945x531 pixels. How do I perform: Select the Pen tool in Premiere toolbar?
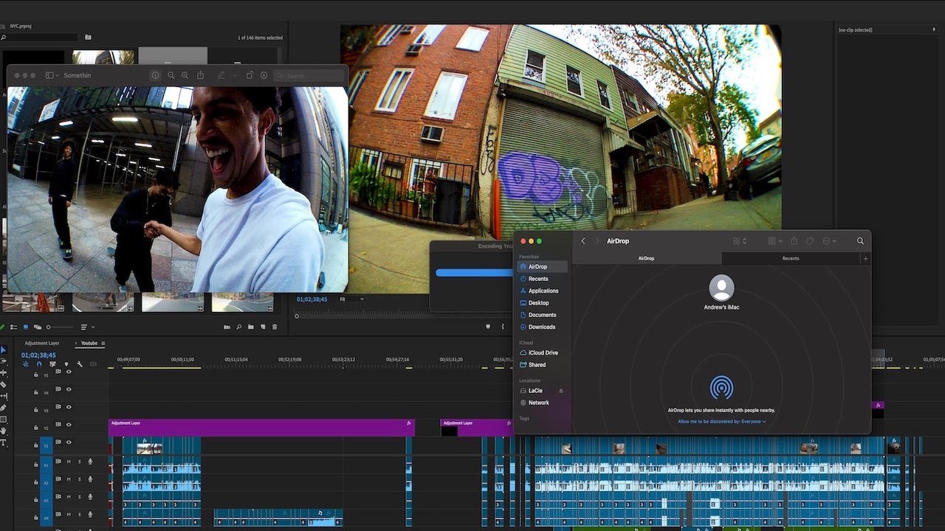[x=4, y=408]
